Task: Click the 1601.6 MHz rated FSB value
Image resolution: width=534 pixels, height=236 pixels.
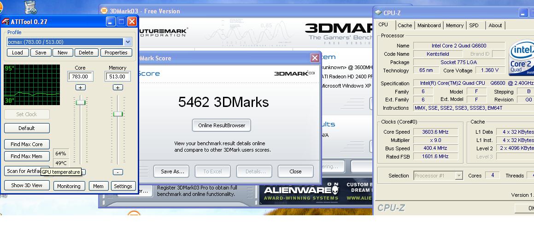Action: [x=435, y=157]
